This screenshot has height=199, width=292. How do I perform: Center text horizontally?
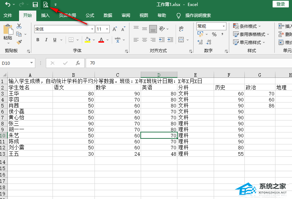[x=145, y=40]
